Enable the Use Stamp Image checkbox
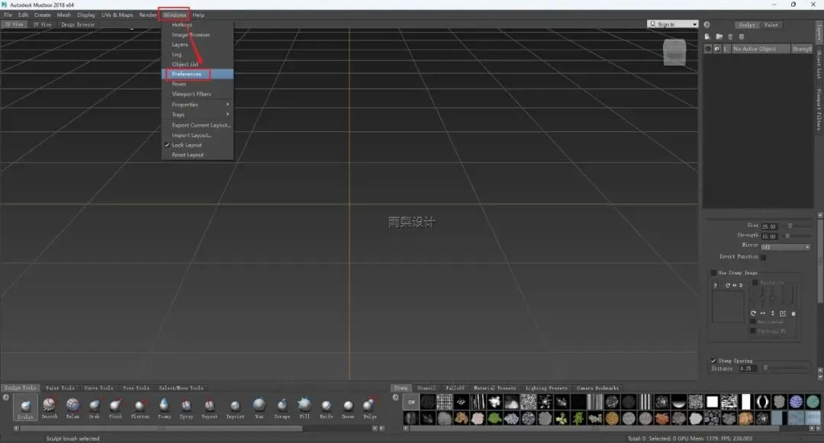The height and width of the screenshot is (443, 824). click(713, 273)
